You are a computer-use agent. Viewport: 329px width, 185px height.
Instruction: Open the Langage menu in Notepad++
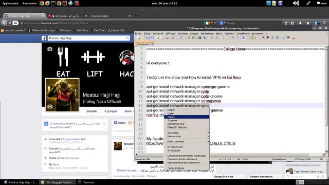coord(194,34)
